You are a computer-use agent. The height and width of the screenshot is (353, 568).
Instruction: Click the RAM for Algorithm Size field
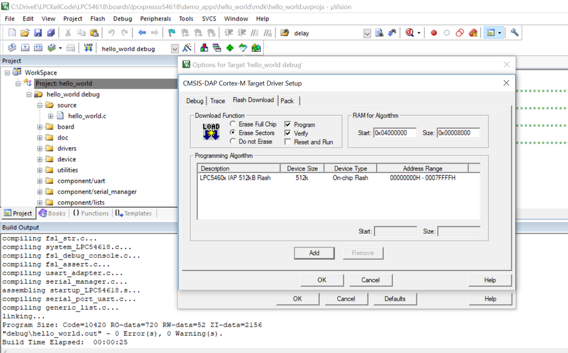pyautogui.click(x=458, y=133)
